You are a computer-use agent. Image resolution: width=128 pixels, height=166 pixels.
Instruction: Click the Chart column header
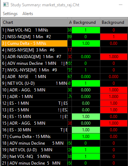(x=34, y=22)
